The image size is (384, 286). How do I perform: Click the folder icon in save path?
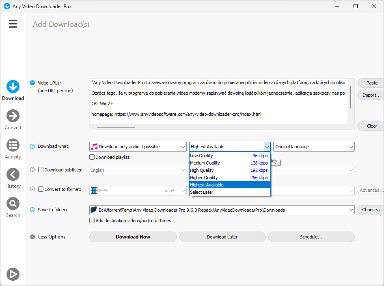click(94, 210)
